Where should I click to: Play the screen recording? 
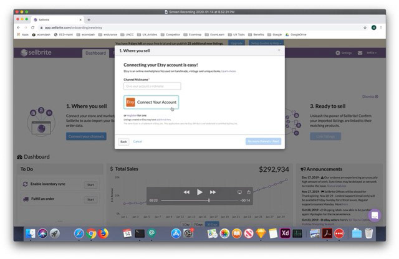[x=199, y=192]
